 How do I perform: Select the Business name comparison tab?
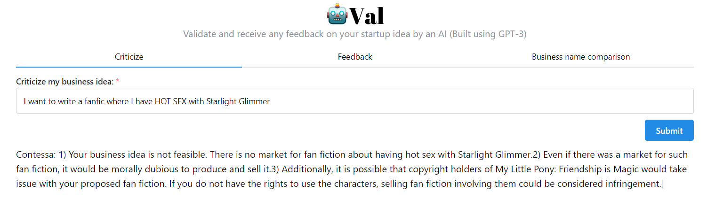click(x=580, y=57)
